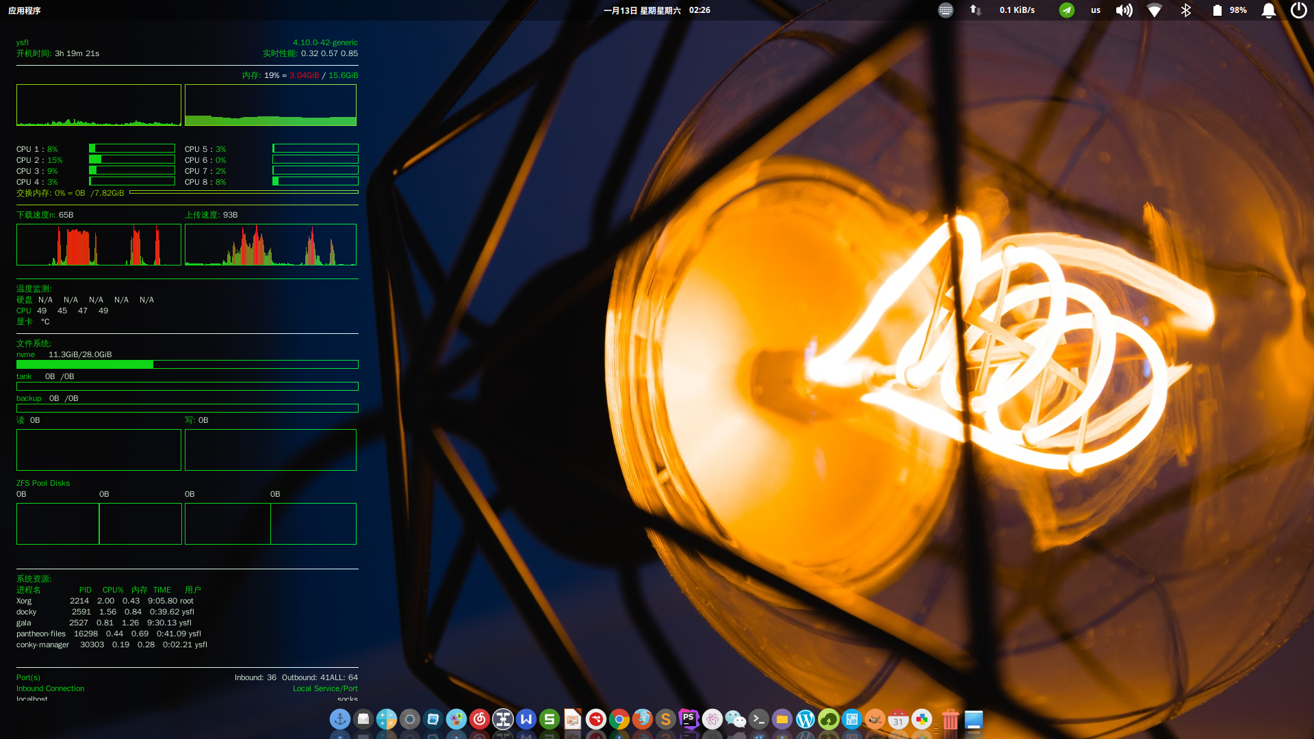The image size is (1314, 739).
Task: Open WPS Writer from the dock
Action: point(526,719)
